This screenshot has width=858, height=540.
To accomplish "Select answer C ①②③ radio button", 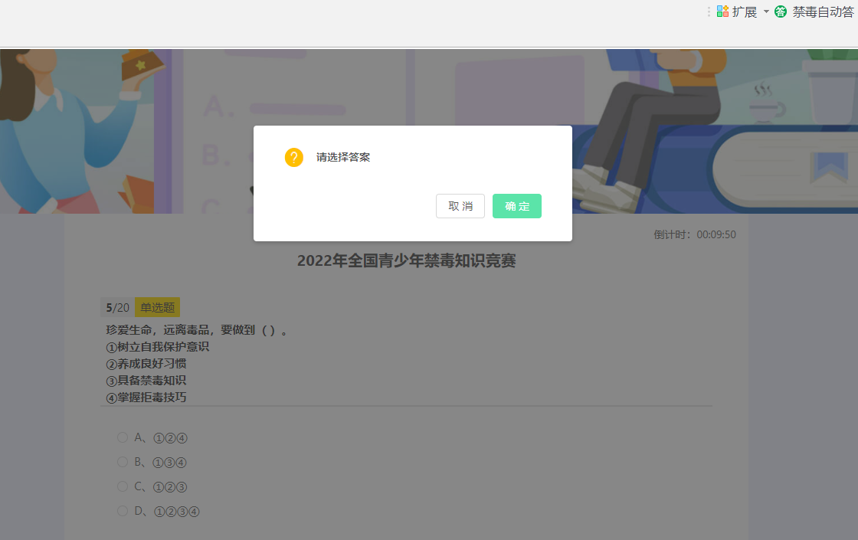I will [123, 486].
